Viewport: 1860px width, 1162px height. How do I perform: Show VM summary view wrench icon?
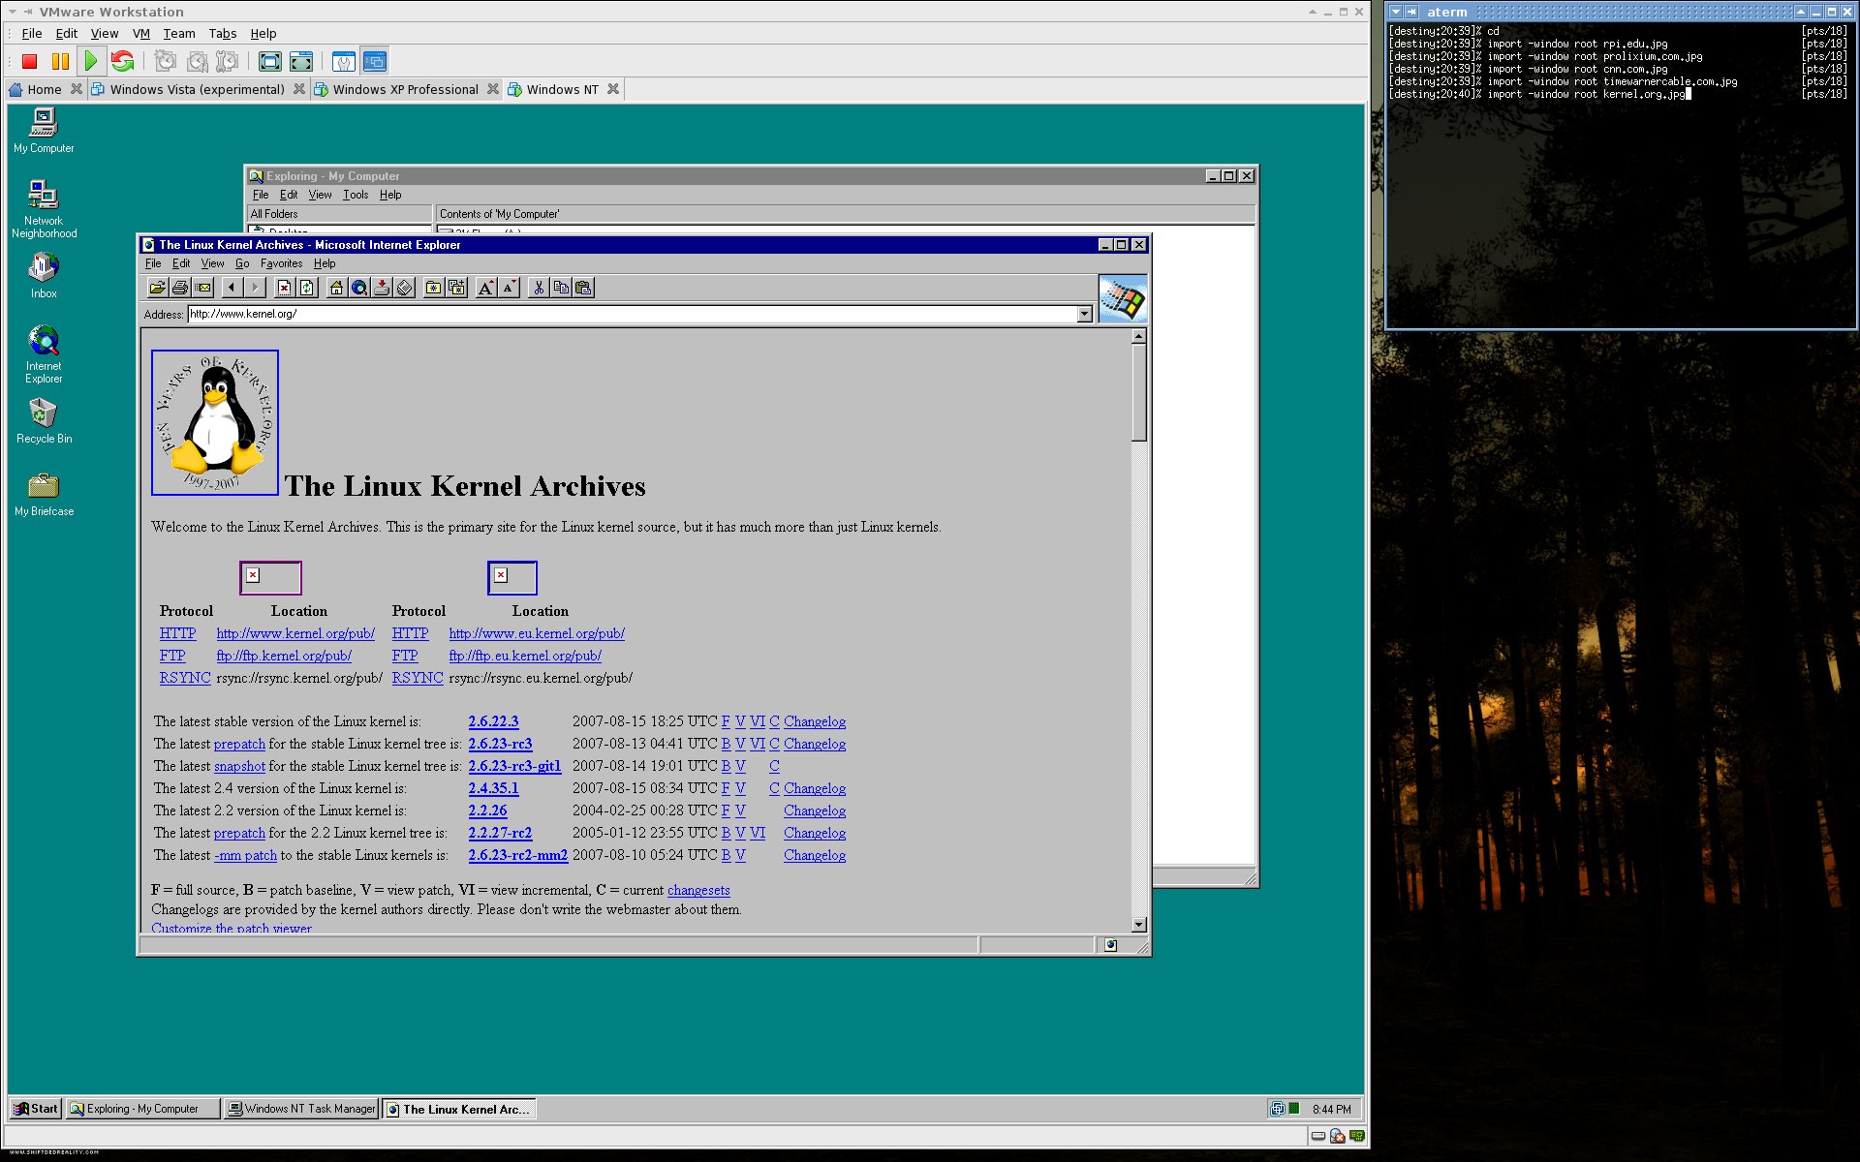pyautogui.click(x=344, y=61)
